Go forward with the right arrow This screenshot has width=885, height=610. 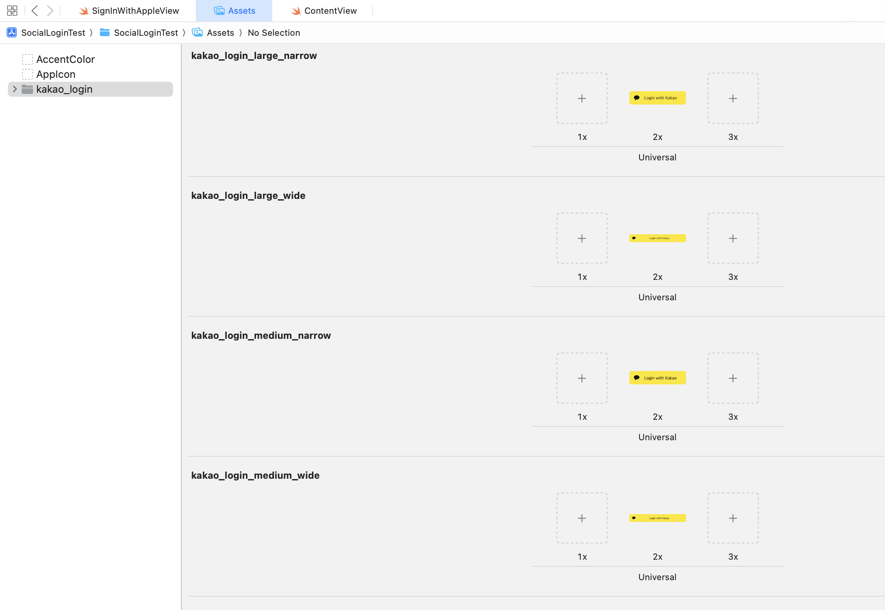[x=50, y=11]
